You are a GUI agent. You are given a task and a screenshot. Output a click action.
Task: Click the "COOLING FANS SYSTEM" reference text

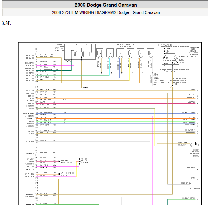66,161
